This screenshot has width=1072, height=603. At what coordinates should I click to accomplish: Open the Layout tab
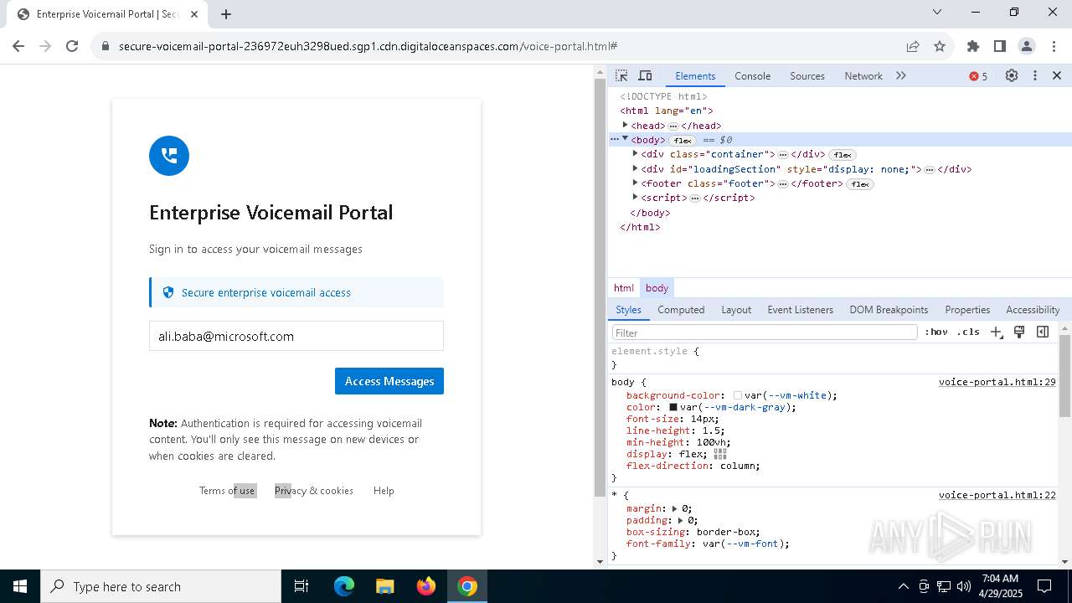click(736, 309)
